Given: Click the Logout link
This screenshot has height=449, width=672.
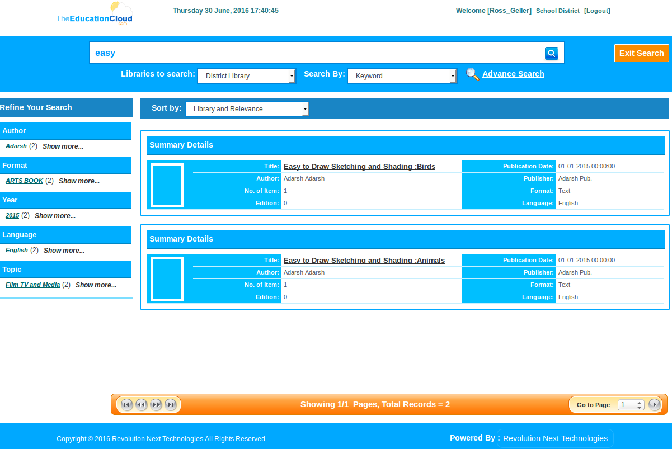Looking at the screenshot, I should [597, 11].
